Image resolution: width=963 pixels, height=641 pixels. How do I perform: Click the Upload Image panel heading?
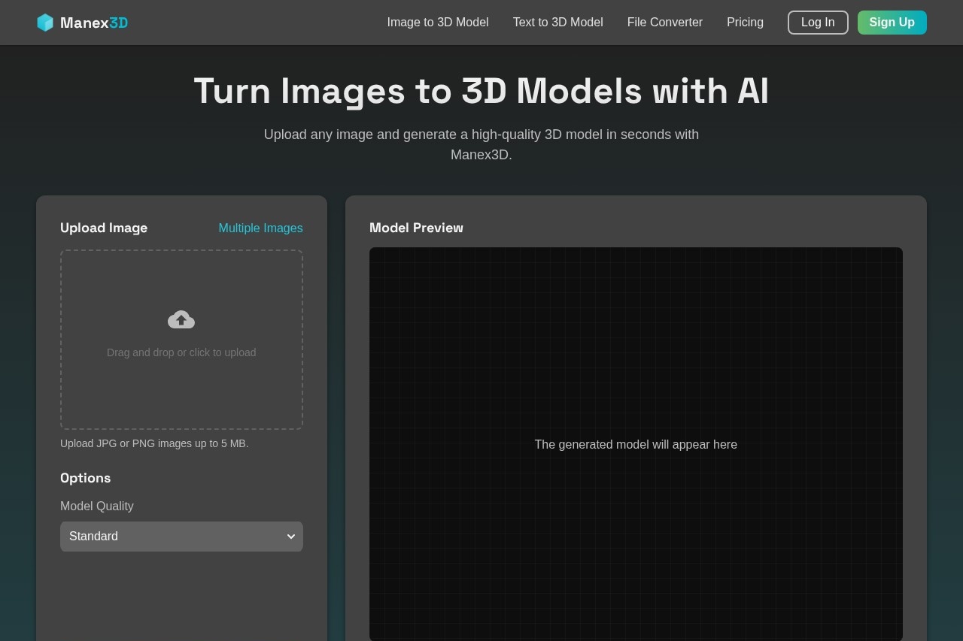click(x=104, y=228)
